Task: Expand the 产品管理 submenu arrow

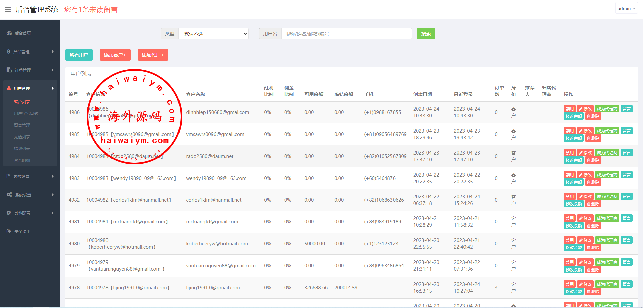Action: (x=53, y=52)
